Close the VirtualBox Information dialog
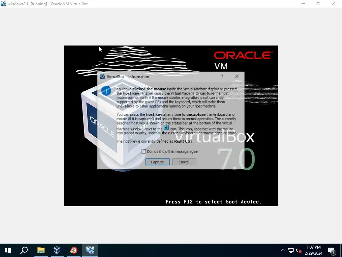The image size is (342, 257). tap(237, 77)
